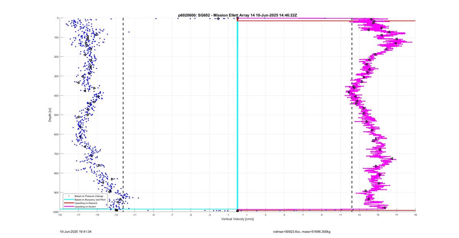Click the dark red line sample in the legend
The width and height of the screenshot is (459, 238).
(x=69, y=203)
